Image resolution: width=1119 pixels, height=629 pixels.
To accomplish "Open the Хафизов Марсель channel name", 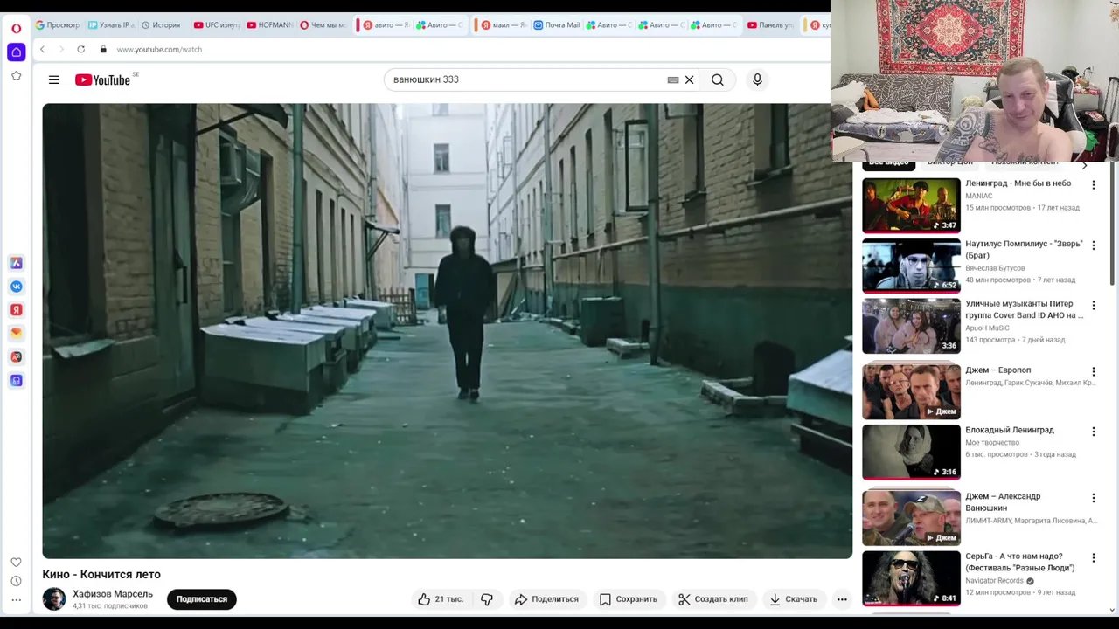I will 113,594.
